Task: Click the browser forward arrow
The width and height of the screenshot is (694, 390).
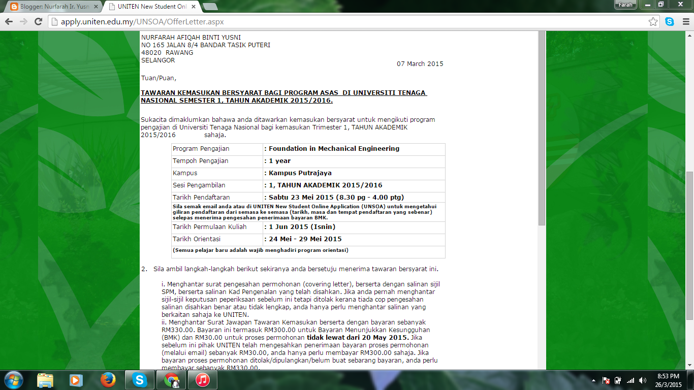Action: tap(23, 22)
